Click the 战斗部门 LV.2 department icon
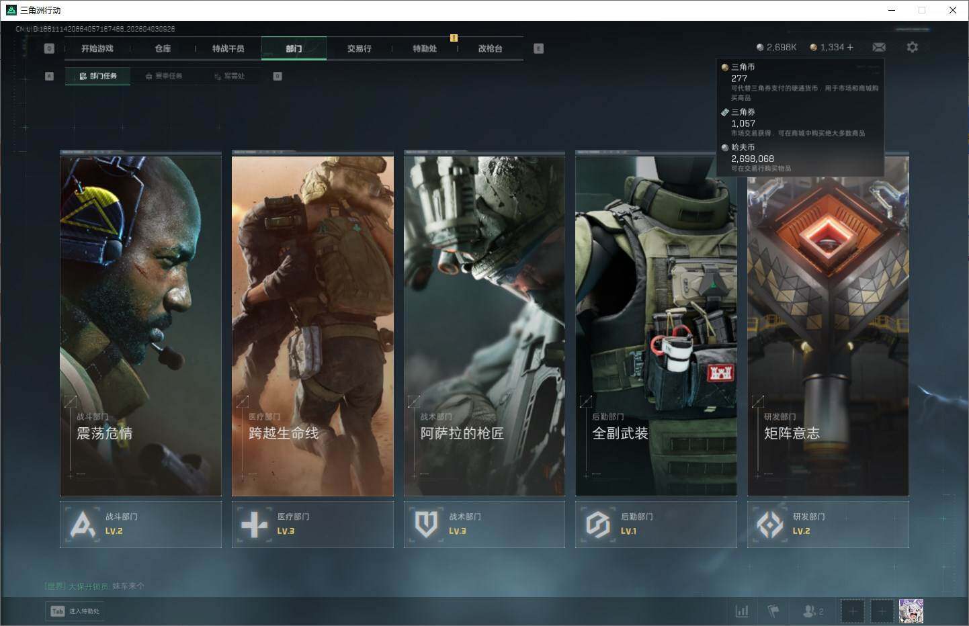This screenshot has height=626, width=969. coord(83,525)
